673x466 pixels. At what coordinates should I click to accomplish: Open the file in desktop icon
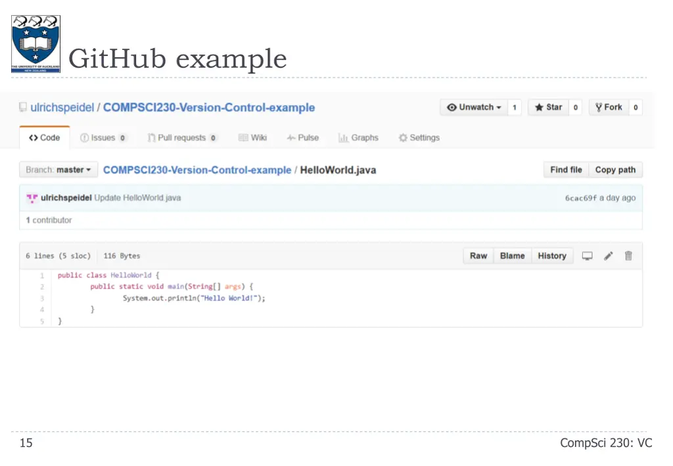[x=587, y=256]
